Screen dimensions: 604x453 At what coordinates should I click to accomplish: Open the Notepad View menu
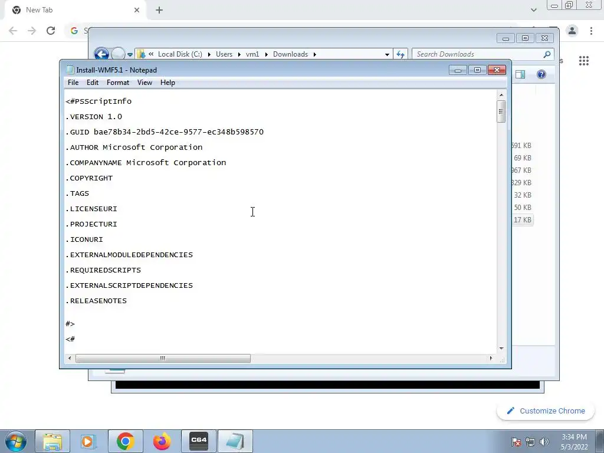pyautogui.click(x=145, y=83)
